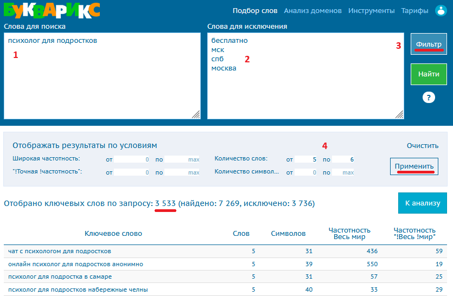Open the user profile icon
This screenshot has width=453, height=296.
pyautogui.click(x=441, y=11)
